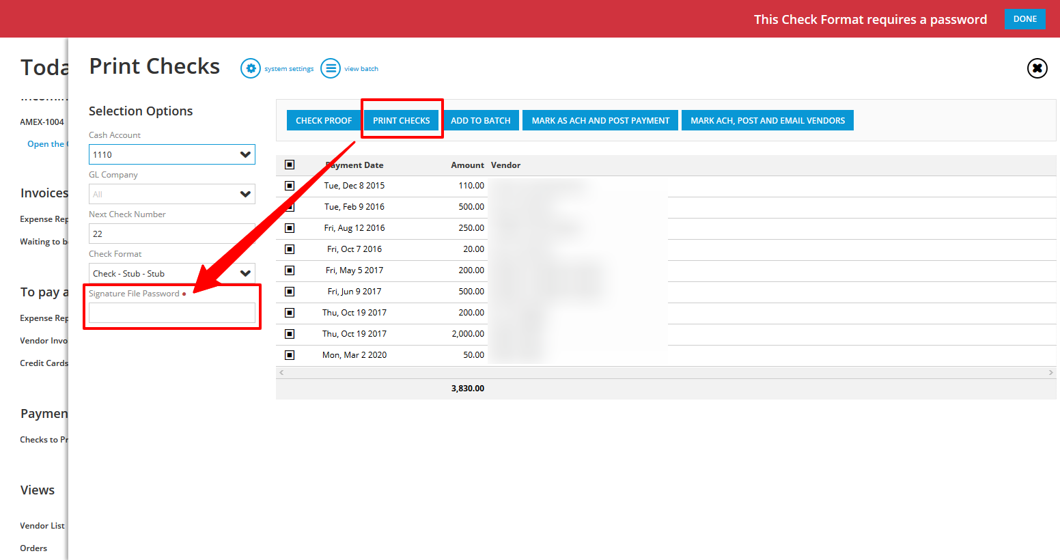Open the GL Company dropdown
Screen dimensions: 1060x560
pyautogui.click(x=172, y=194)
